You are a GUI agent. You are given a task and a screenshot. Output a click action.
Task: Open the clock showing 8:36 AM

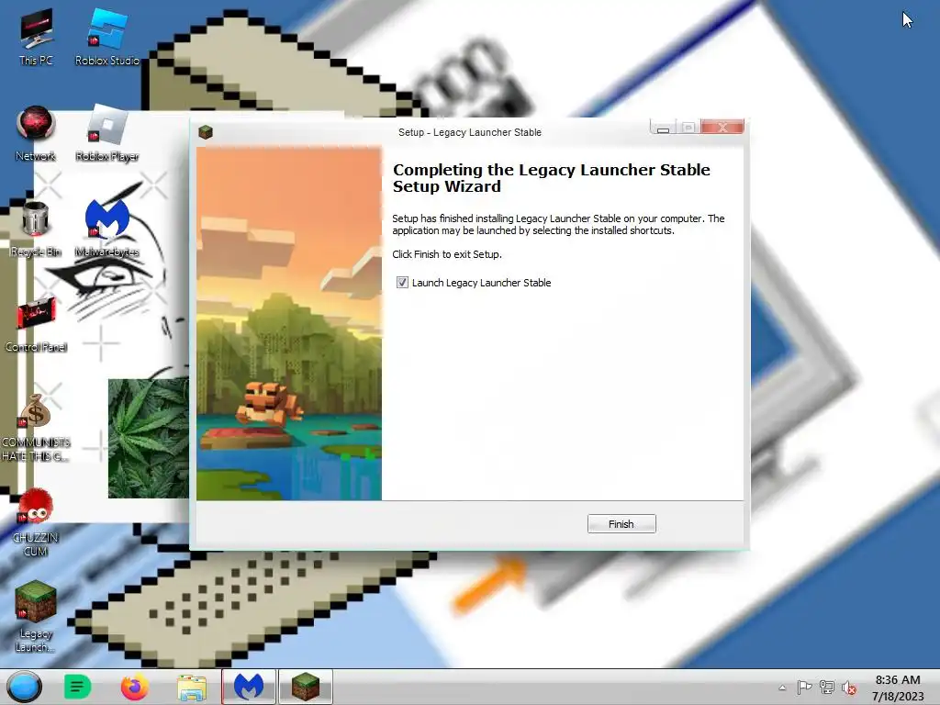point(898,688)
